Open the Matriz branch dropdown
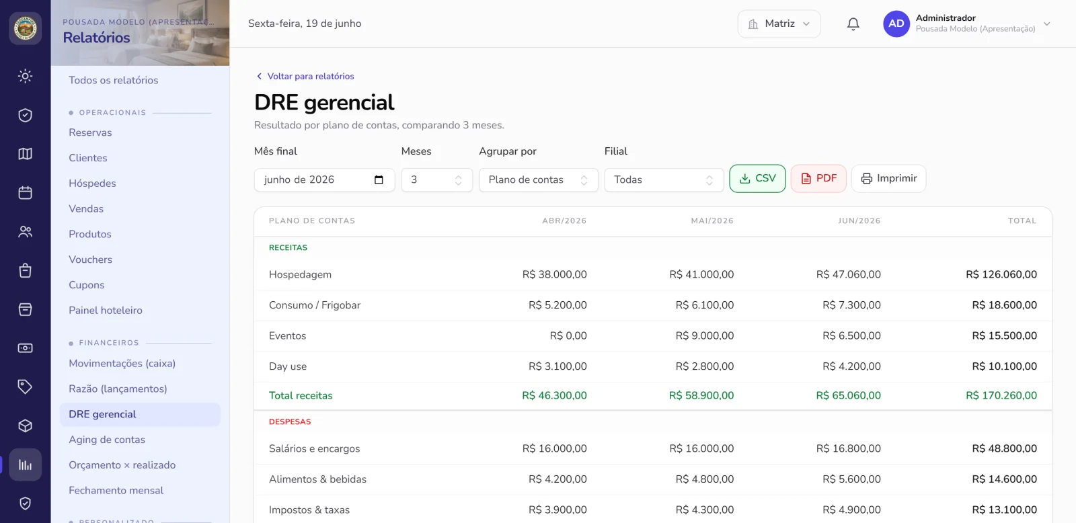 point(779,24)
